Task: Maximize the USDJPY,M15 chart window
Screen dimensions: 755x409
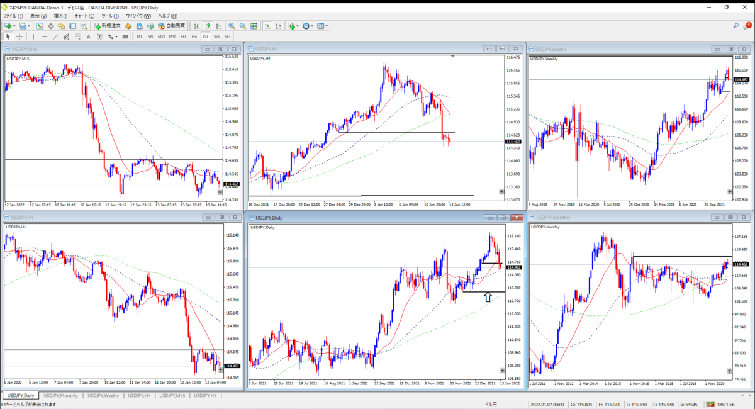Action: [221, 49]
